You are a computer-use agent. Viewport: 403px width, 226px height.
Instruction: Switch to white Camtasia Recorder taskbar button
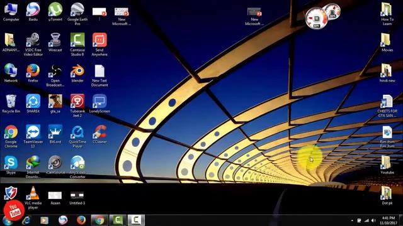click(136, 220)
